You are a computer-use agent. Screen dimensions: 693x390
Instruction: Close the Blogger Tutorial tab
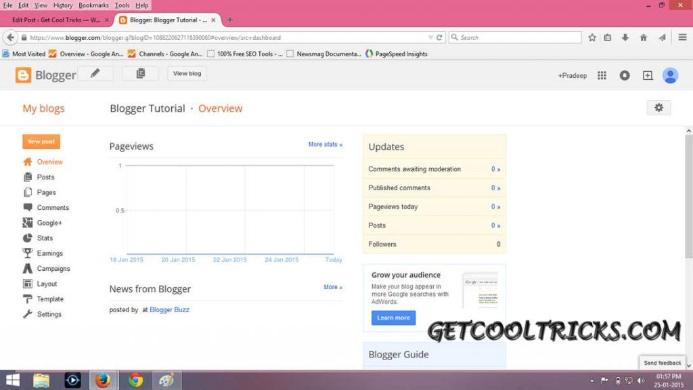coord(213,20)
